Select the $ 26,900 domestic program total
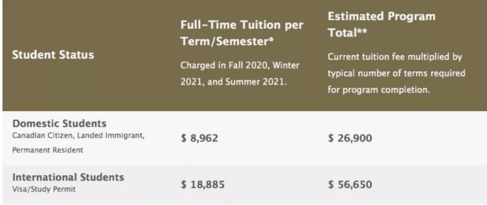487x205 pixels. (x=350, y=138)
